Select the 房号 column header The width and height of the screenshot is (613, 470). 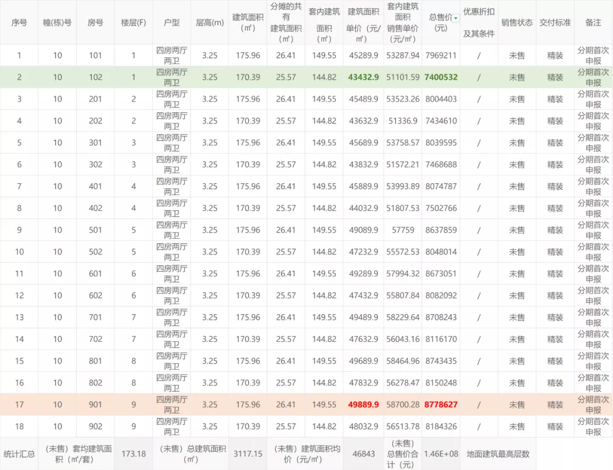coord(95,23)
